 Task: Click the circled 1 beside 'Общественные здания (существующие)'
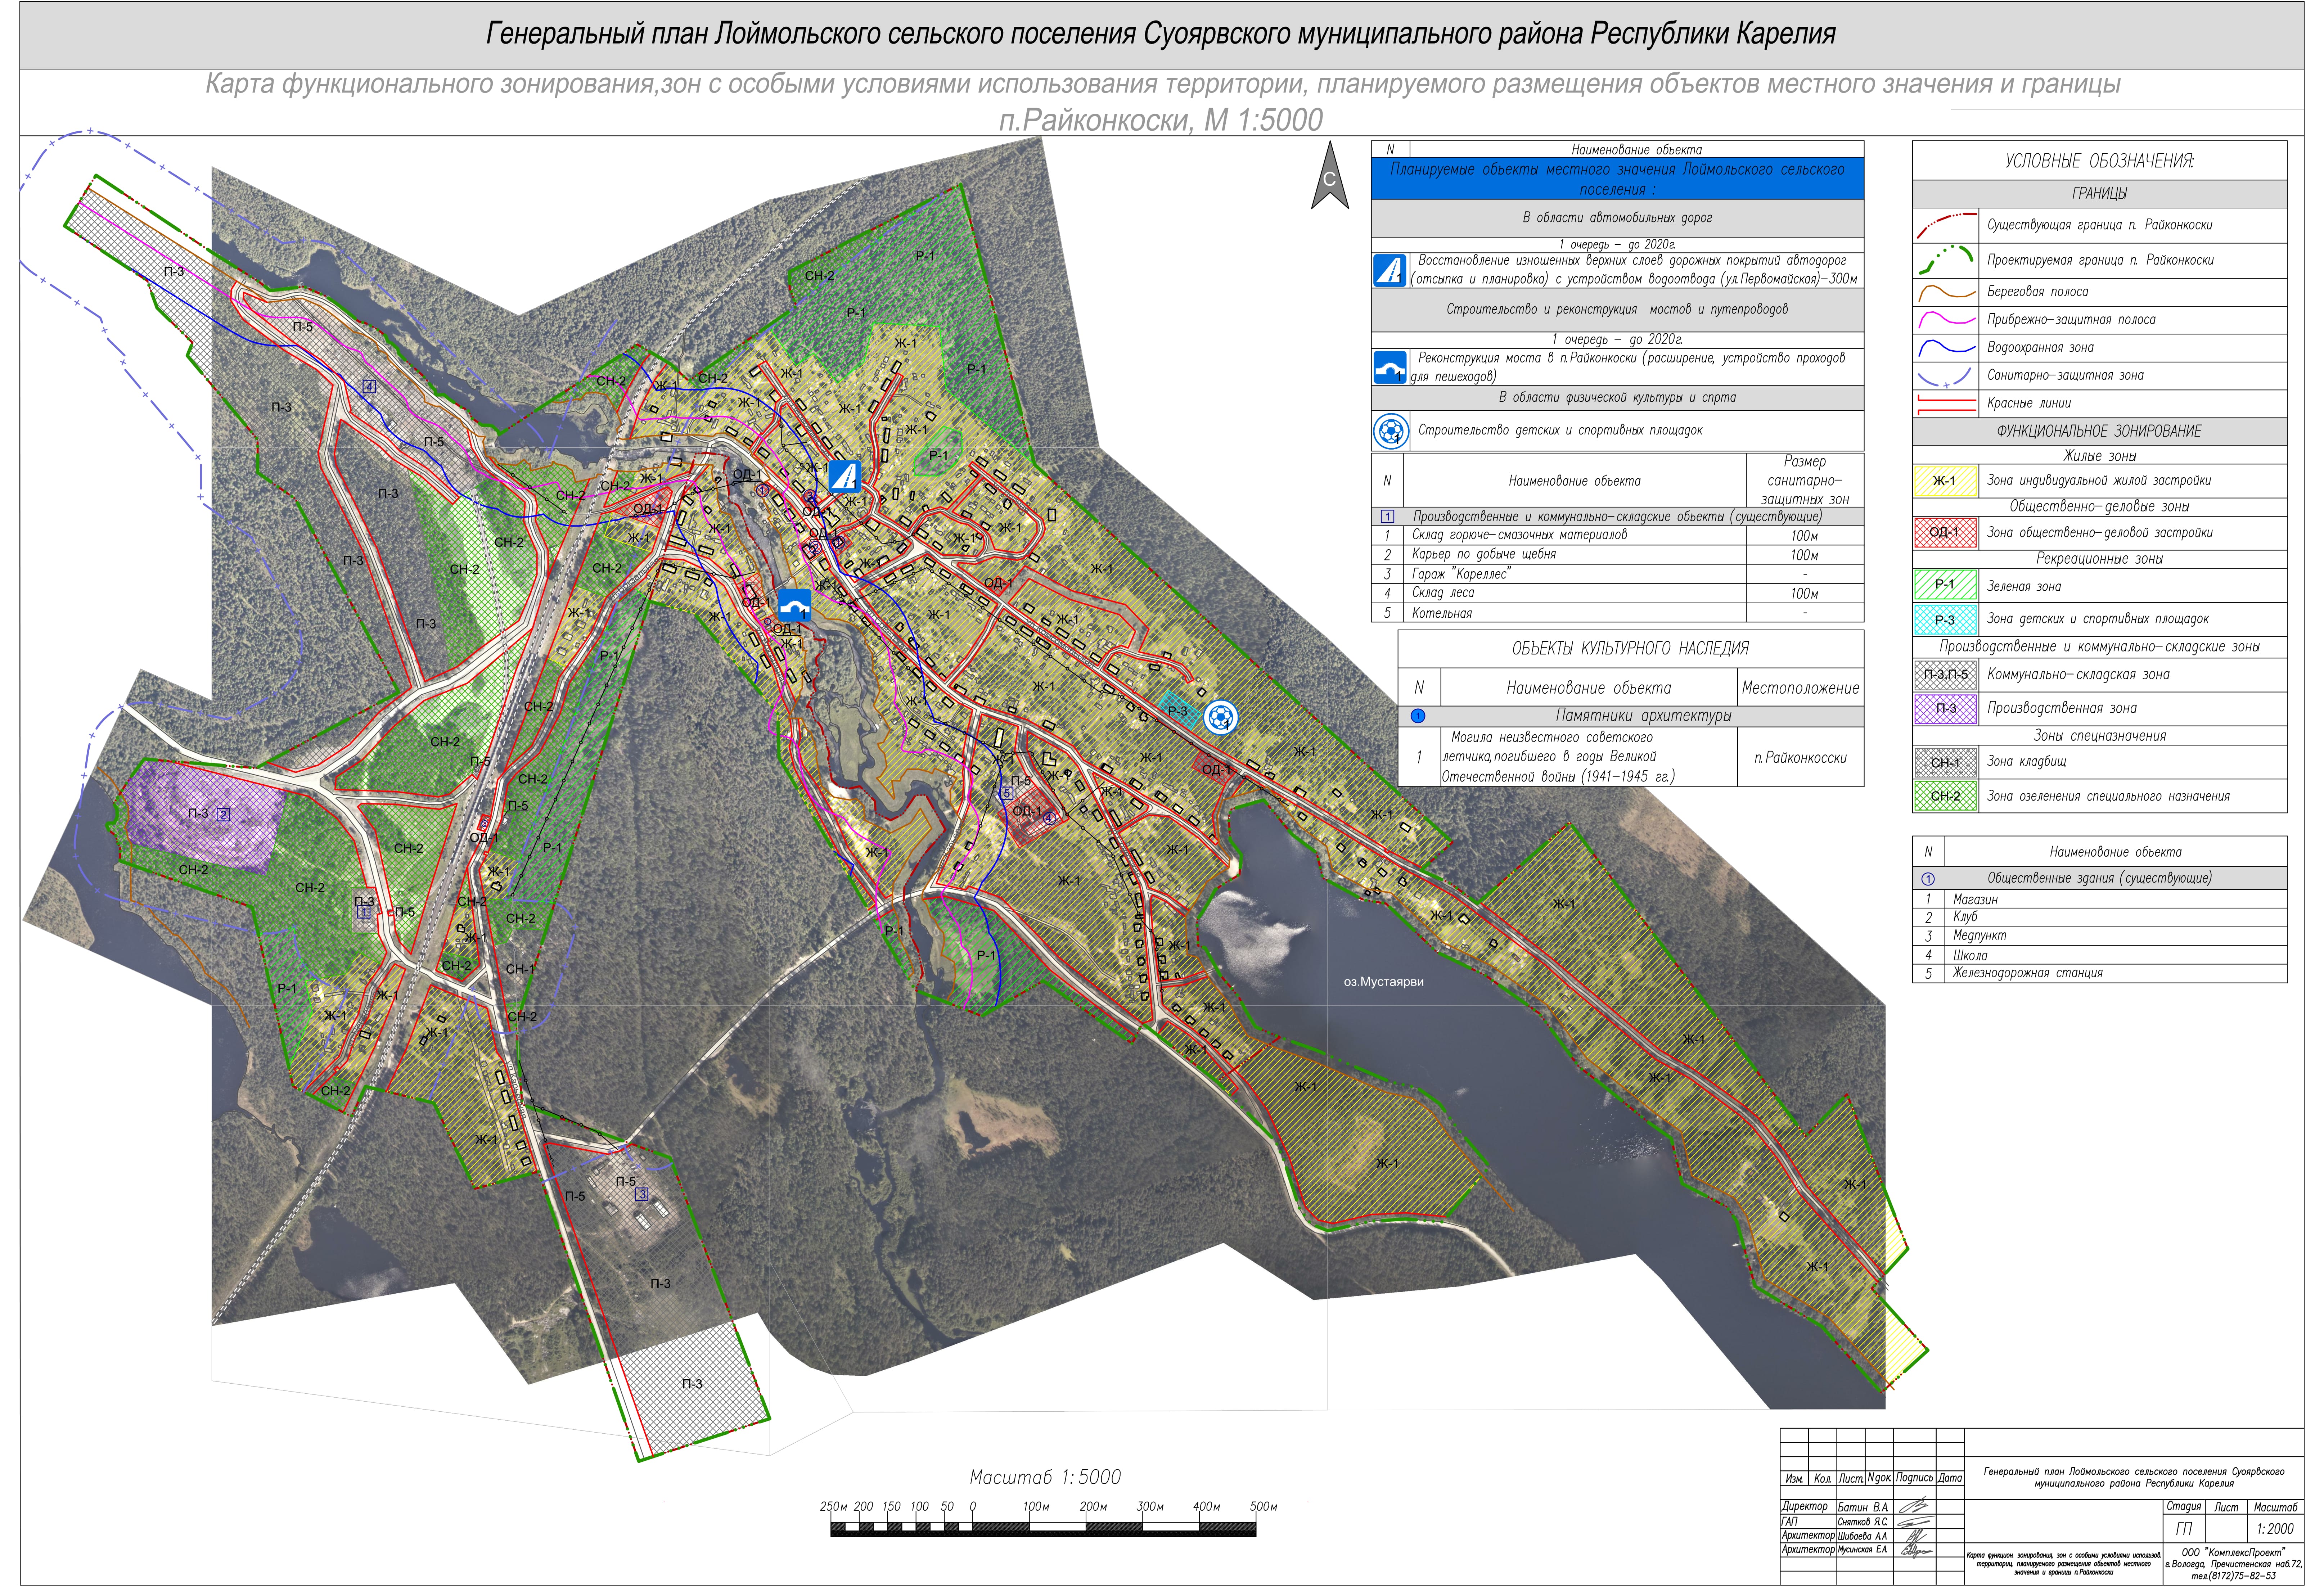[x=1928, y=879]
